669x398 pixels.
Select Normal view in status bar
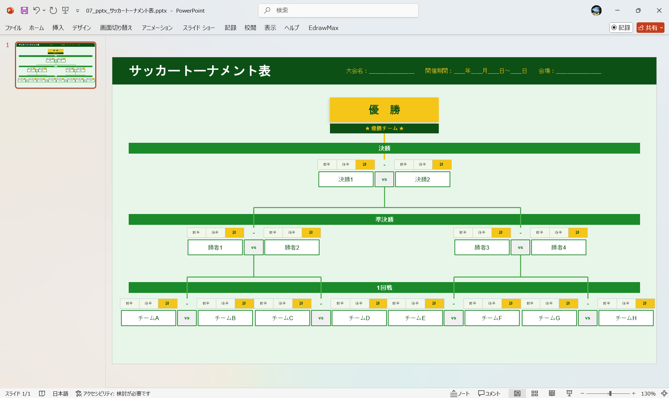[518, 393]
